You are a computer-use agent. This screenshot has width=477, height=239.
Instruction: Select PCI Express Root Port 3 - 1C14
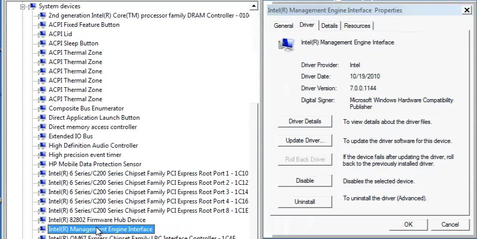tap(148, 192)
